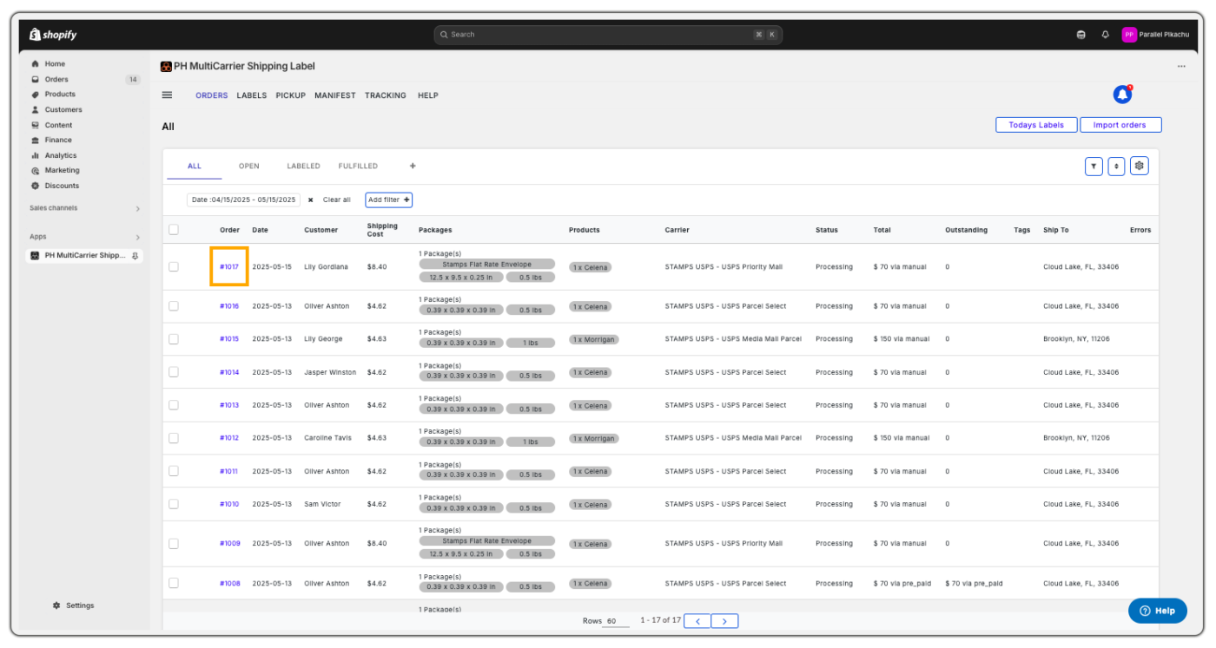Click the blue bell notification icon
This screenshot has width=1216, height=648.
click(x=1122, y=95)
